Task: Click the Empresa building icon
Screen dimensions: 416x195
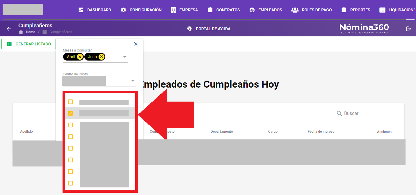Action: click(x=173, y=10)
